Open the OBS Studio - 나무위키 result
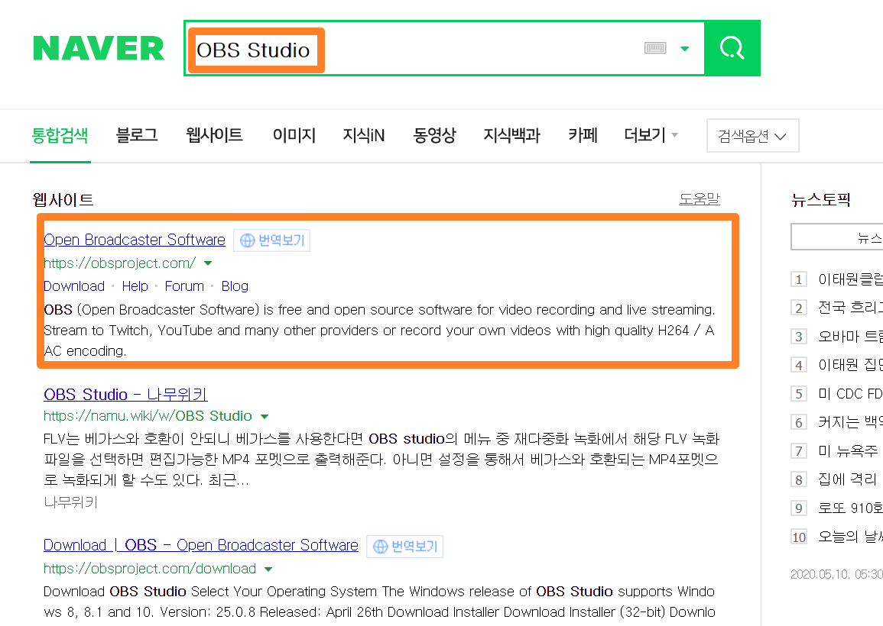Viewport: 883px width, 626px height. (125, 394)
